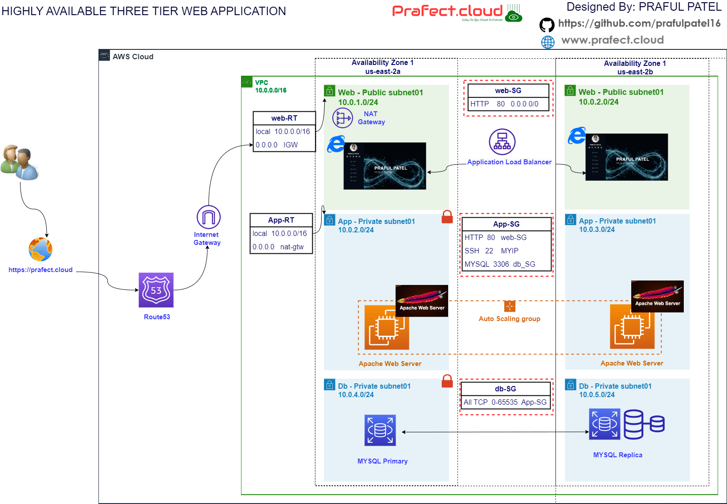Open the https://prafect.cloud link

pos(41,269)
